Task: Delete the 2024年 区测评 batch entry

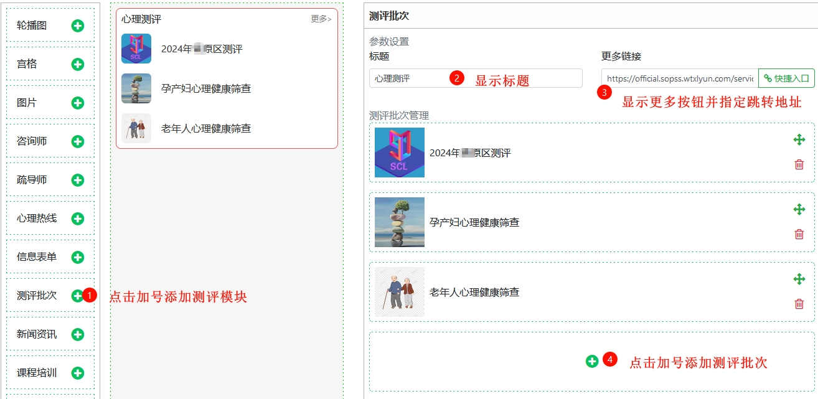Action: (x=799, y=164)
